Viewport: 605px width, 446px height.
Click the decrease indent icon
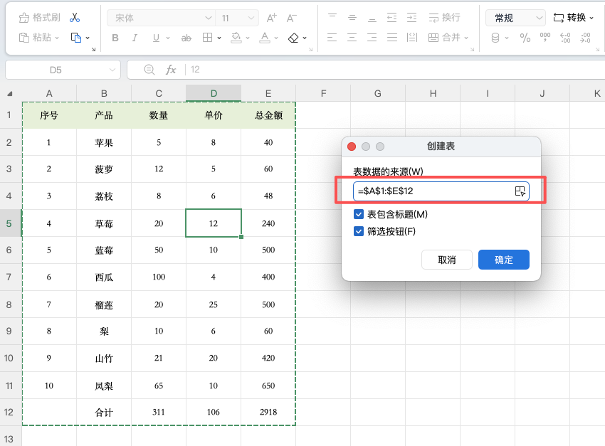391,18
